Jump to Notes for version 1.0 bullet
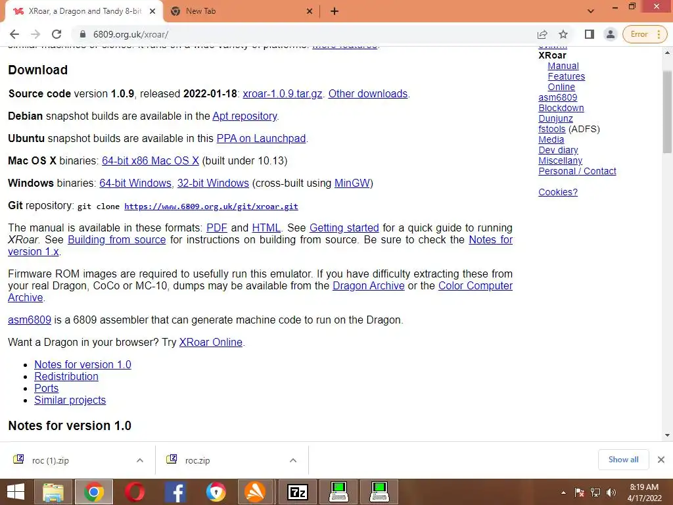 (x=83, y=364)
